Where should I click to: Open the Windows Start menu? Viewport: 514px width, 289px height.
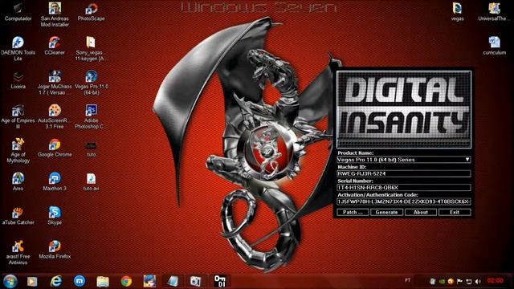pyautogui.click(x=10, y=281)
